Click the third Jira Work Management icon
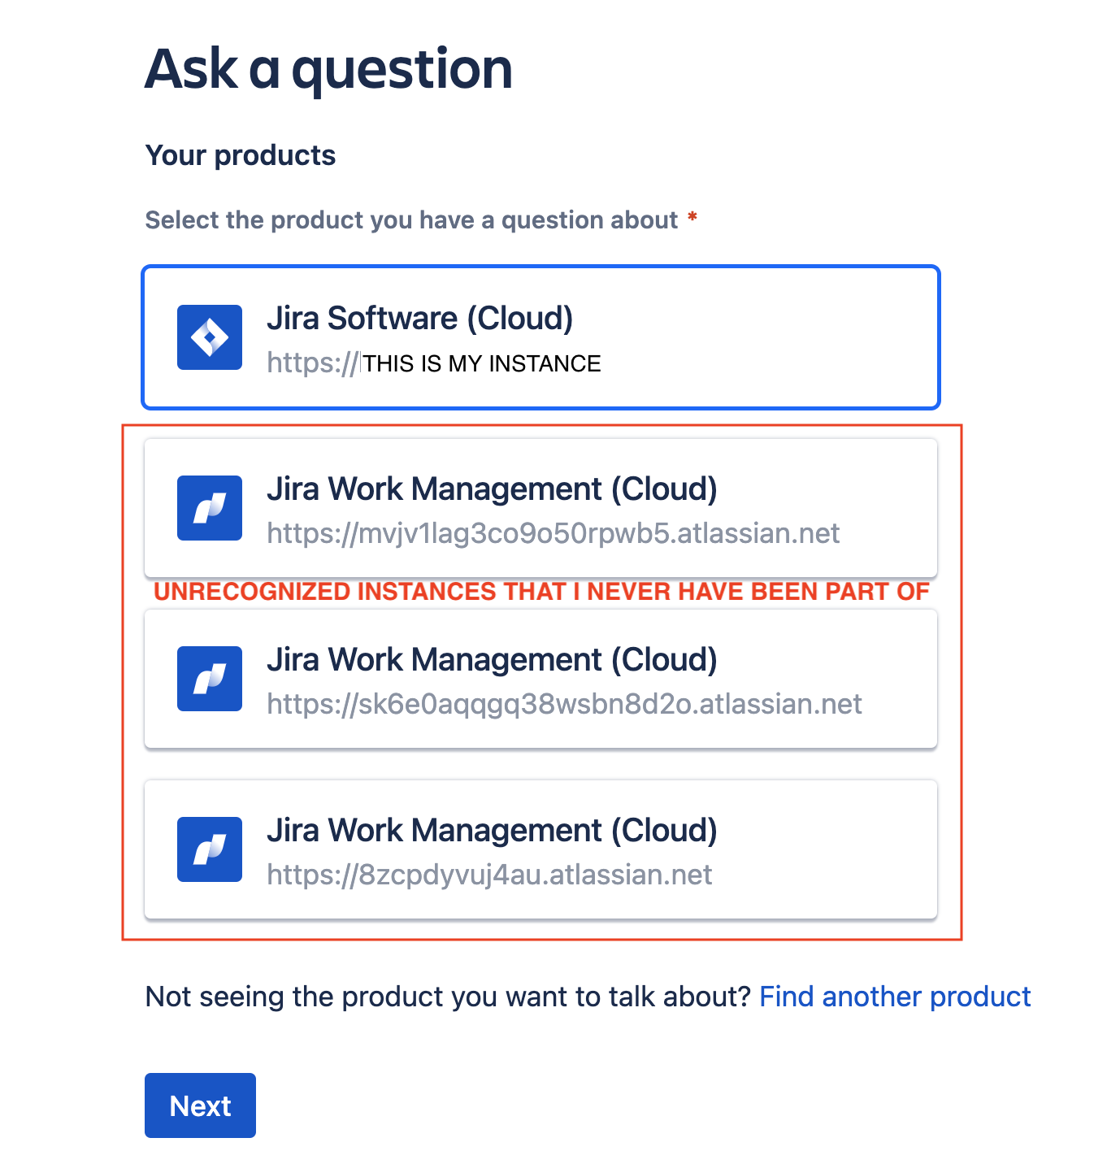 pyautogui.click(x=210, y=849)
